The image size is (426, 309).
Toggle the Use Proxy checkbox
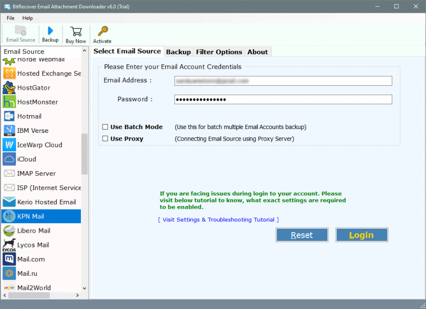[x=105, y=139]
